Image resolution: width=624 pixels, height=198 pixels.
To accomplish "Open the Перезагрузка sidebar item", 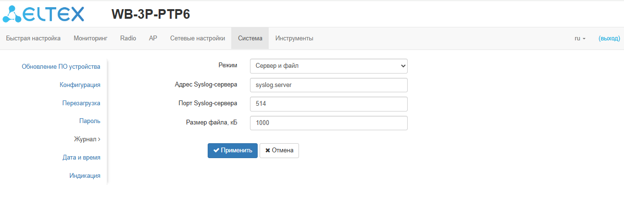I will 81,103.
